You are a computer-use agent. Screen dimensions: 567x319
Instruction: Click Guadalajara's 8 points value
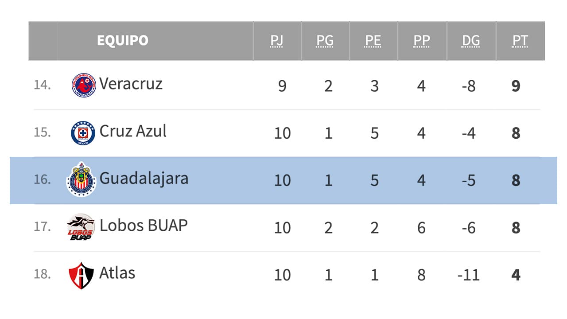(516, 180)
